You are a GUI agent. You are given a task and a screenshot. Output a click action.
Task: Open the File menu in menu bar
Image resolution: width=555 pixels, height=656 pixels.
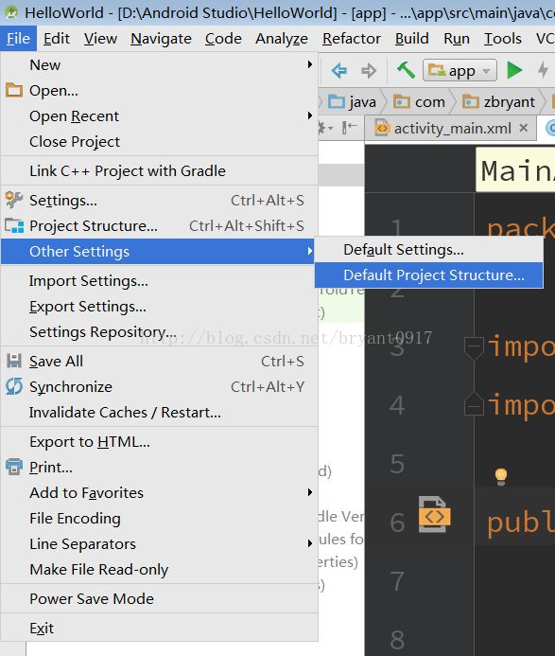tap(18, 39)
